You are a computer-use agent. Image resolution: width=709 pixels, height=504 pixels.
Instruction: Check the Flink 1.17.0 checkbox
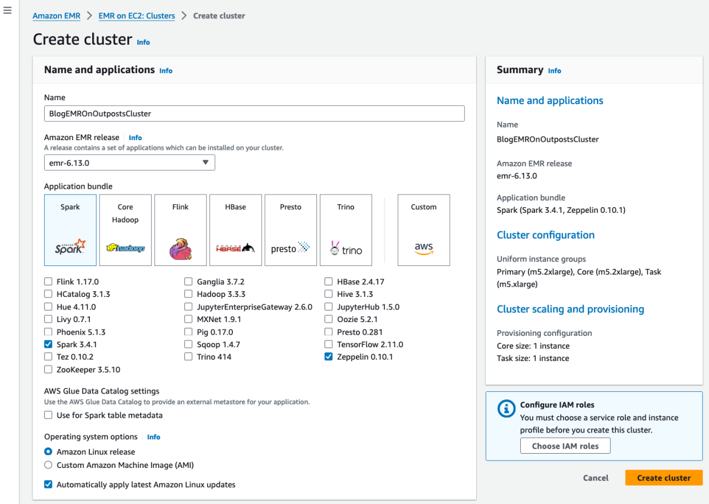48,281
